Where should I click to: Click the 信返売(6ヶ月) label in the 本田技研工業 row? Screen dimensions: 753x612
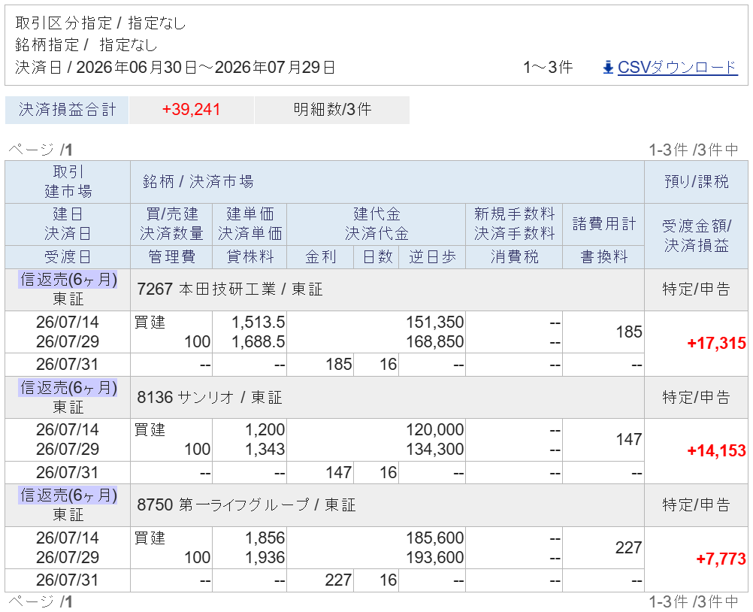tap(68, 280)
